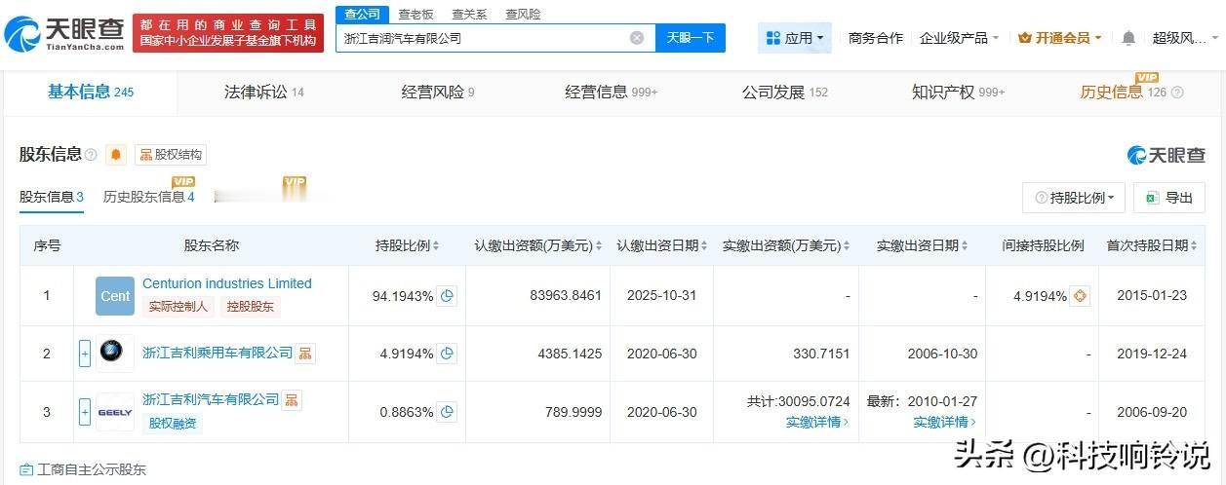This screenshot has height=485, width=1226.
Task: Click 工商自主公示股东 link
Action: click(83, 469)
